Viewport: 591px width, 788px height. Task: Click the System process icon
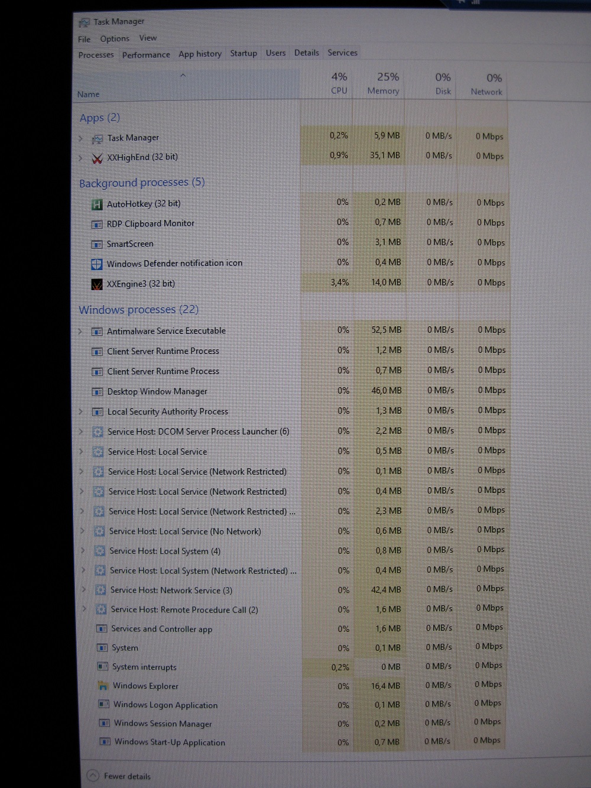click(102, 648)
